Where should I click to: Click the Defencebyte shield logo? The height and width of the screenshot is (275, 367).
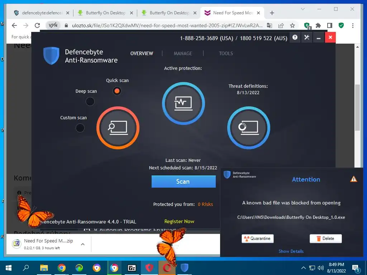click(x=51, y=56)
